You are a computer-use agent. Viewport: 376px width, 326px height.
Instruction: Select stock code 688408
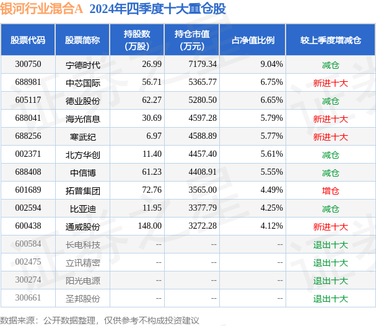[28, 172]
